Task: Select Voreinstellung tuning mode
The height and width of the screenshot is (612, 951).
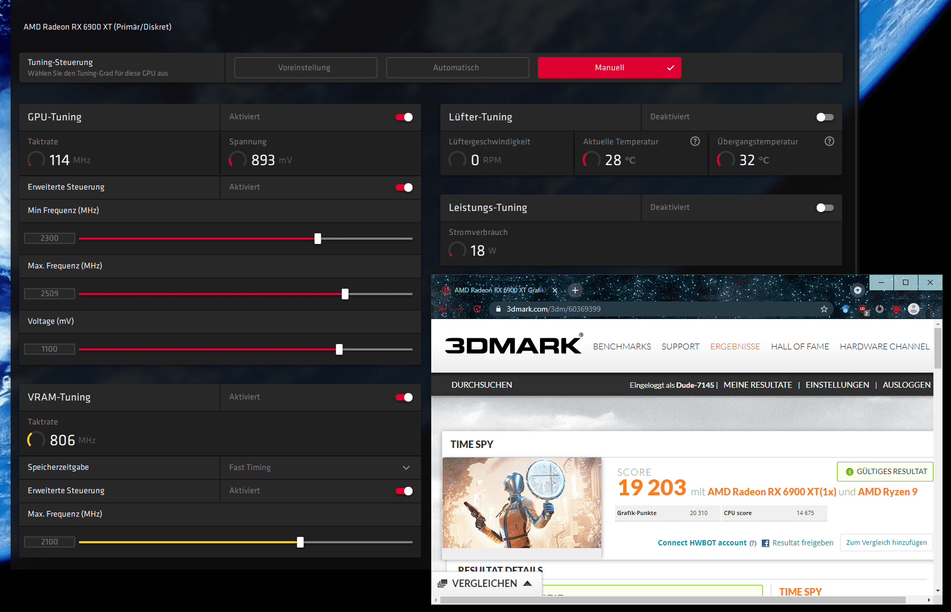Action: coord(305,68)
